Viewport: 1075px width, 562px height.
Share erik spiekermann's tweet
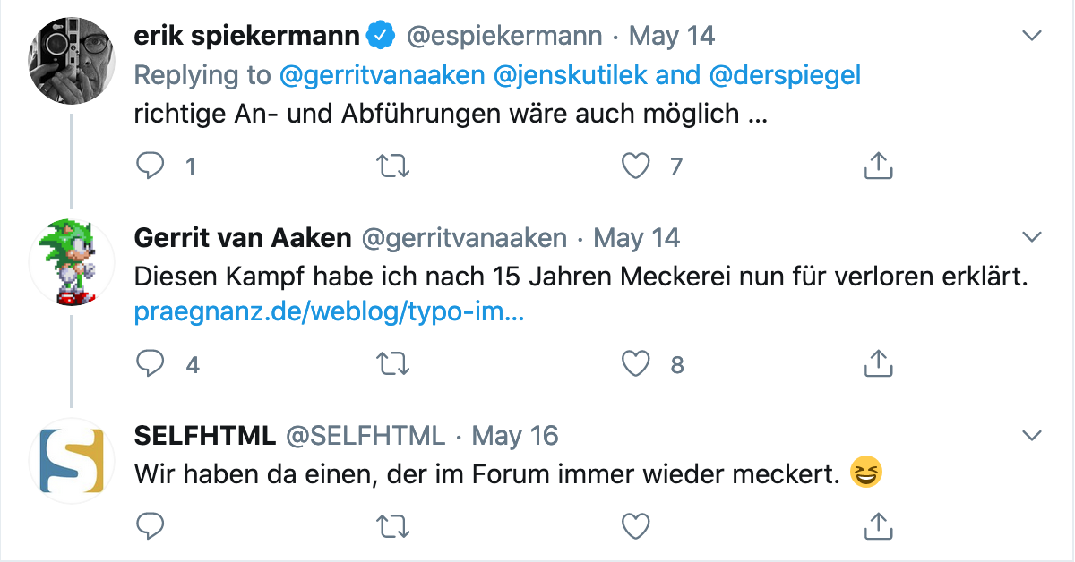coord(878,166)
